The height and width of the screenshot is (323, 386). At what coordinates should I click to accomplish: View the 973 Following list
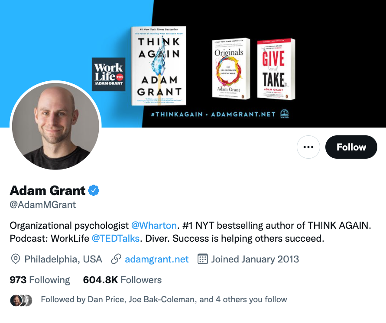click(x=39, y=280)
